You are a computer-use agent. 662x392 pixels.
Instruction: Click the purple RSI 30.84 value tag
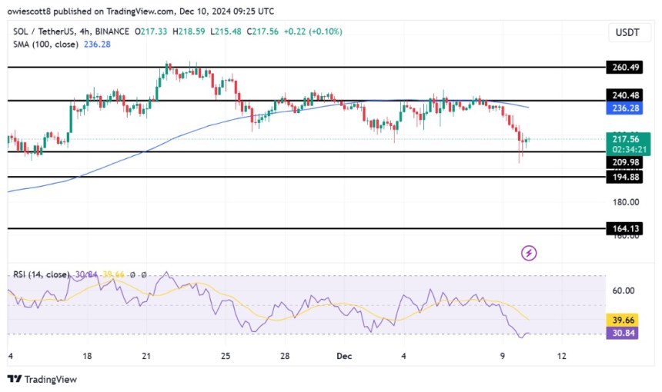point(622,333)
